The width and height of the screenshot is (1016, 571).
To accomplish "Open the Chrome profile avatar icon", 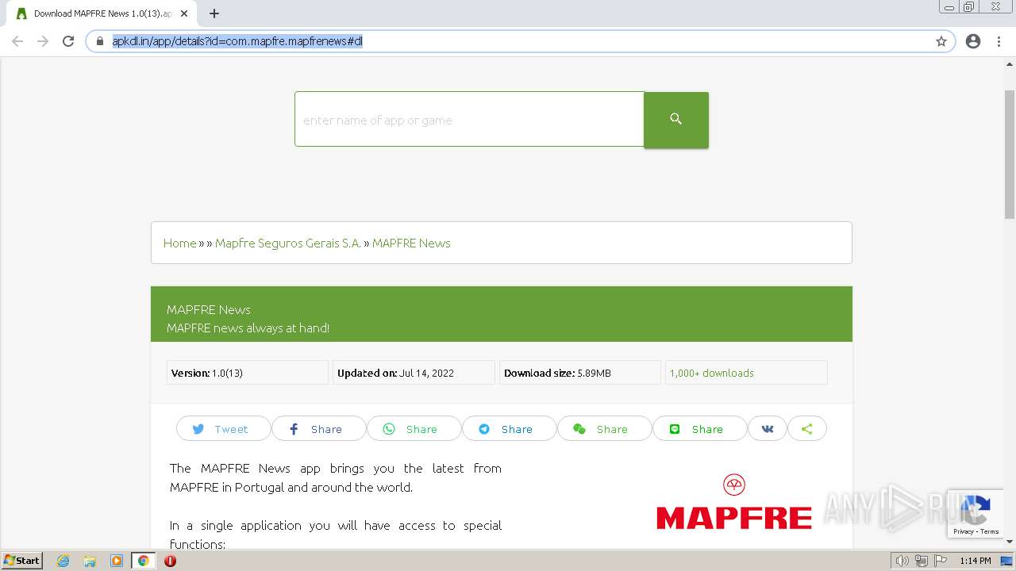I will point(973,41).
